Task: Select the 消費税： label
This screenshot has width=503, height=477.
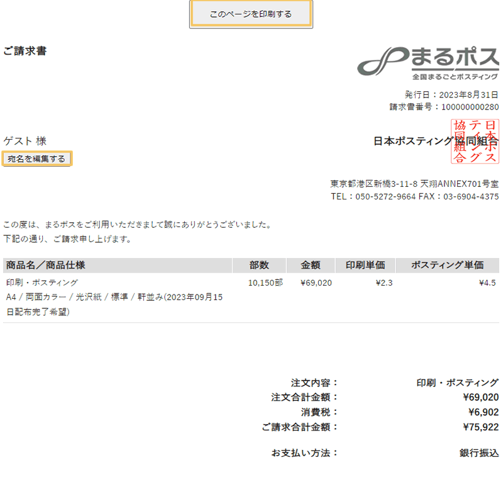Action: tap(319, 412)
